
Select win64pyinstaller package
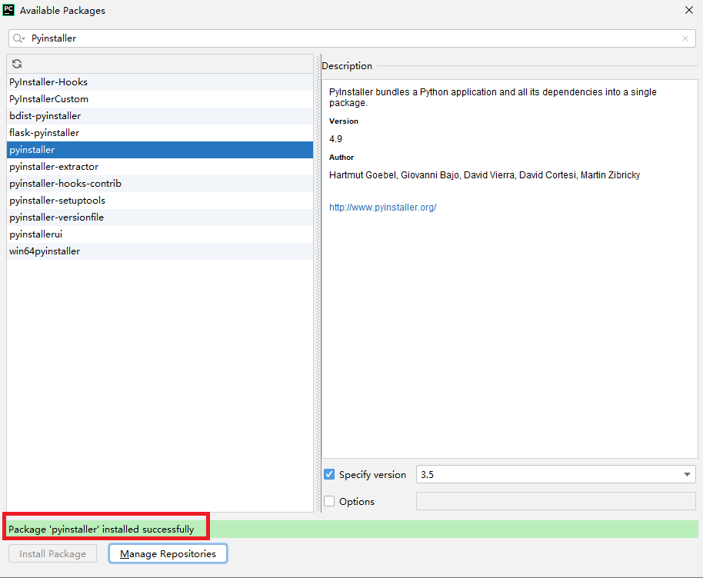pos(160,251)
